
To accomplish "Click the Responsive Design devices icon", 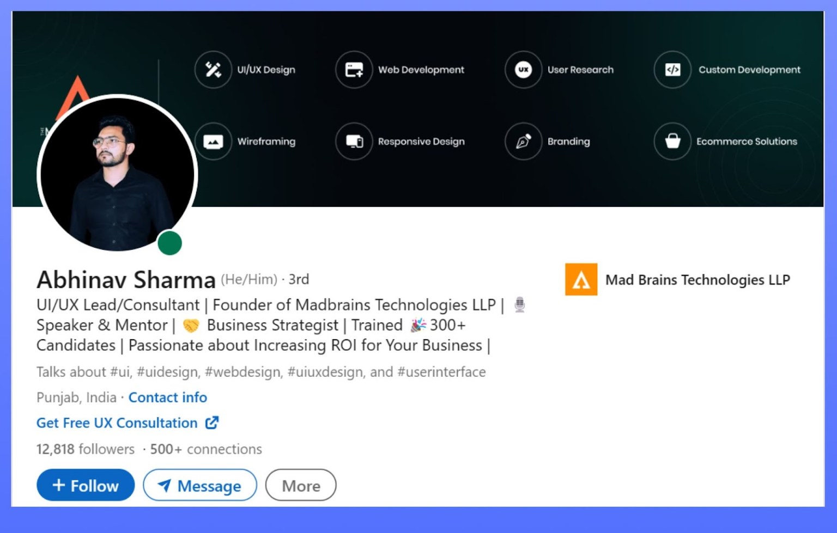I will click(x=354, y=142).
